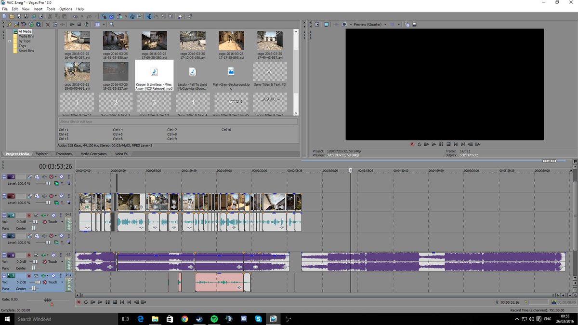The image size is (578, 325).
Task: Save the project with the floppy disk icon
Action: (19, 16)
